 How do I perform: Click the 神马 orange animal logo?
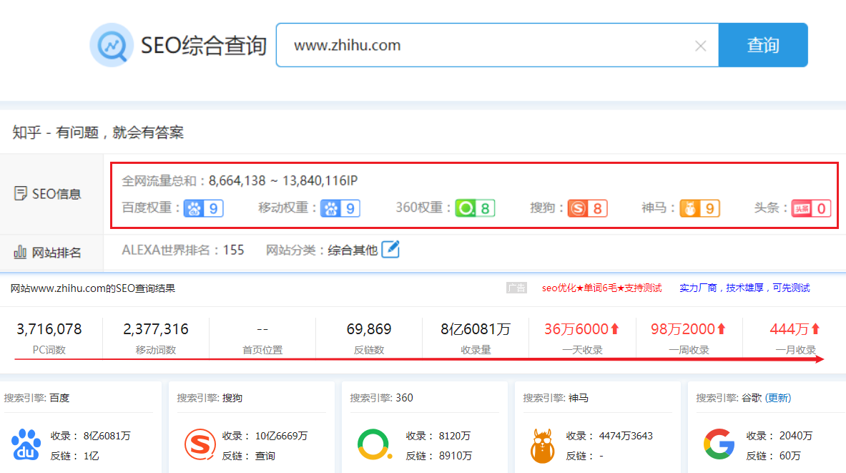pyautogui.click(x=543, y=446)
